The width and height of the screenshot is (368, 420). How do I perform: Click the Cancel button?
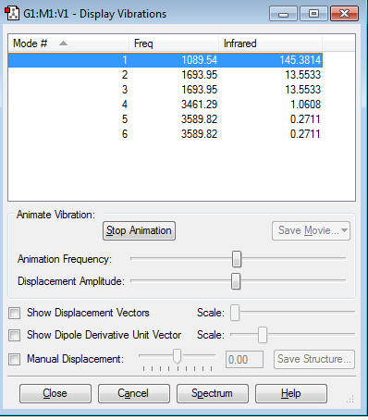click(134, 393)
